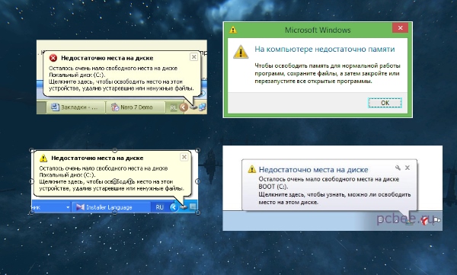This screenshot has height=275, width=457.
Task: Click the red error icon in the balloon above the Nero taskbar
Action: [53, 58]
